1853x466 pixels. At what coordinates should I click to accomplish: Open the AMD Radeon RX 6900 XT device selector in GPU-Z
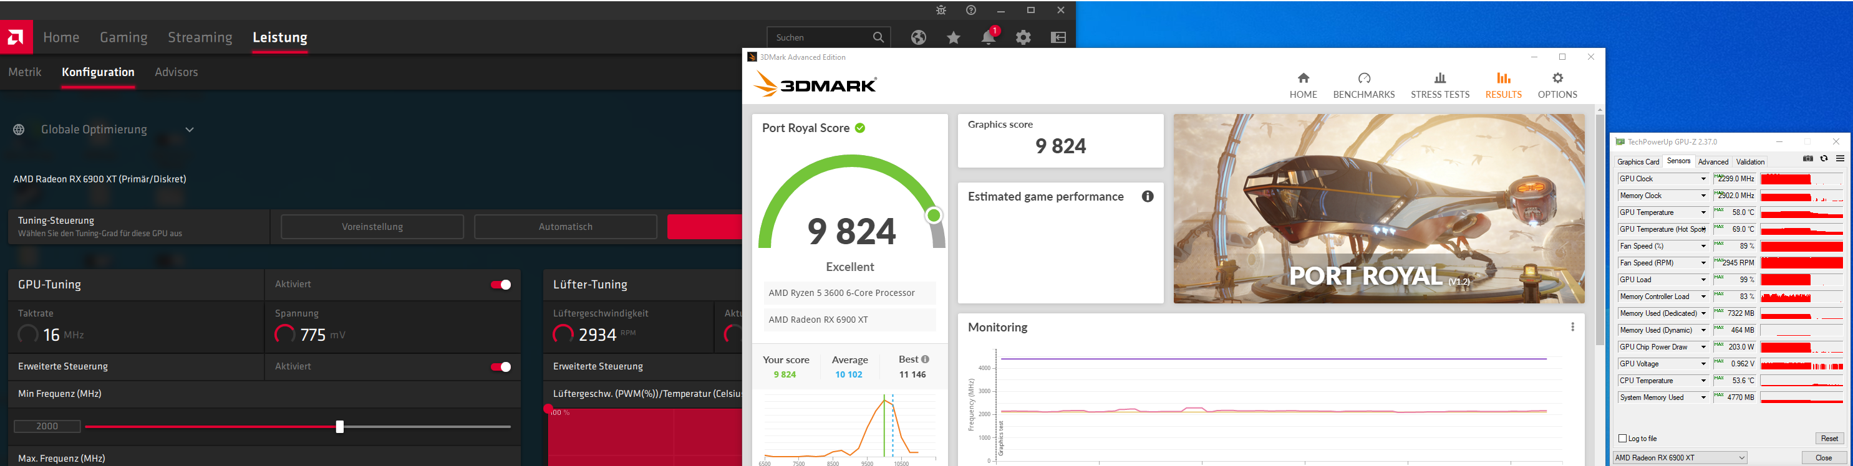pos(1680,458)
